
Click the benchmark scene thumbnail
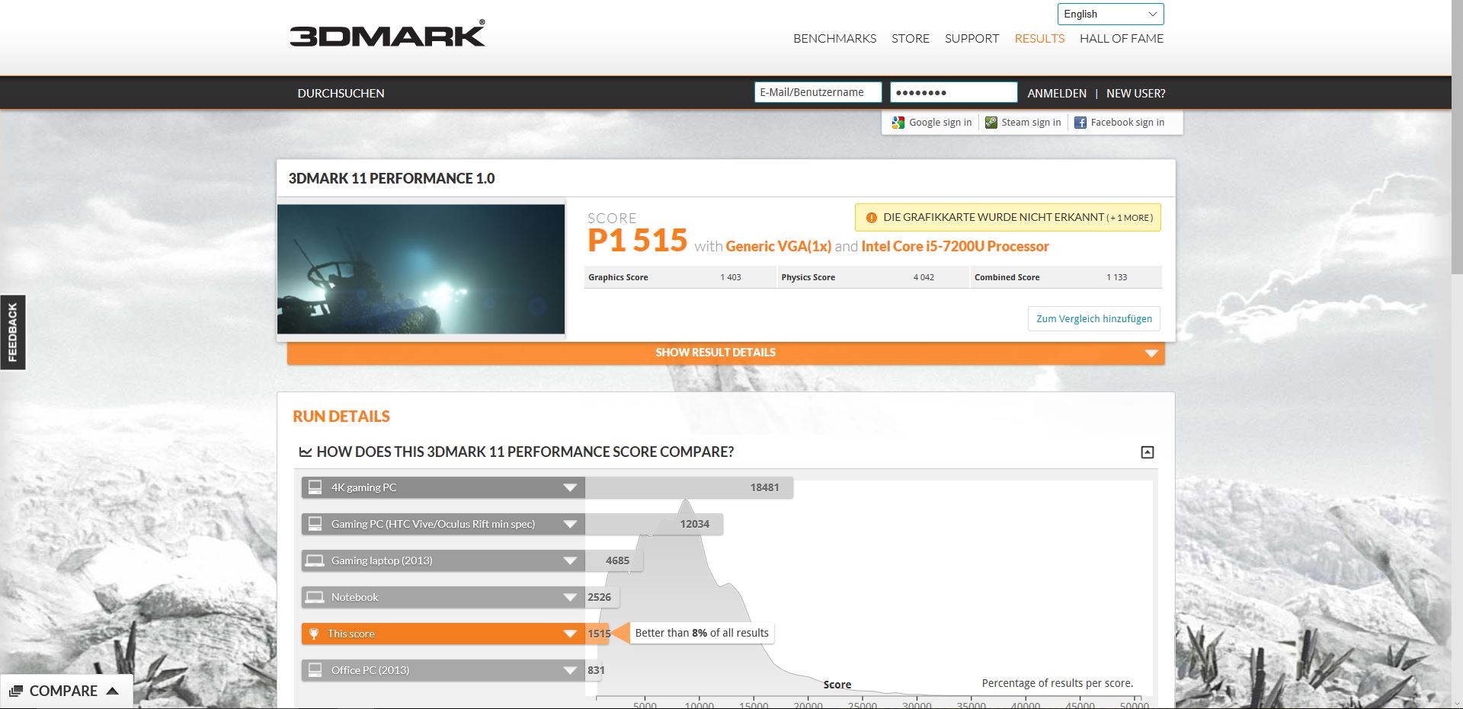click(x=421, y=269)
